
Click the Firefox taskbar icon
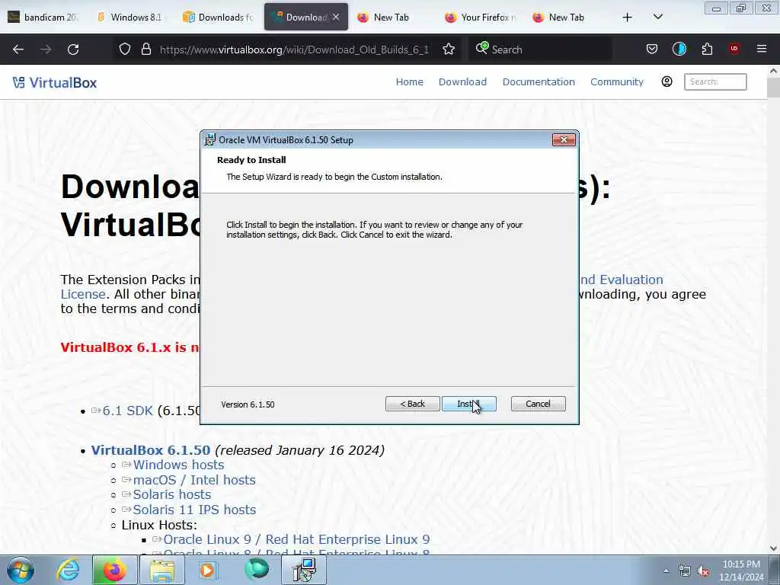click(114, 570)
